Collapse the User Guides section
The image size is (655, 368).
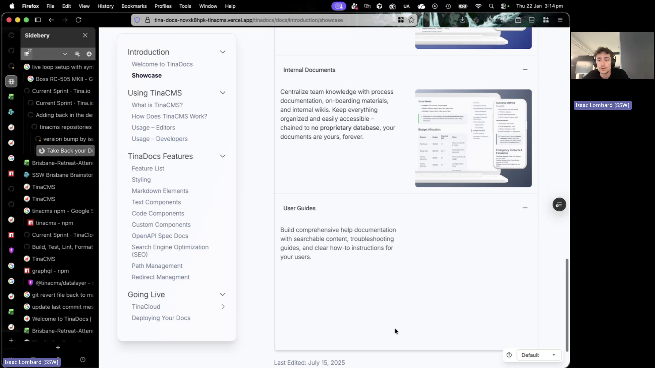(525, 208)
